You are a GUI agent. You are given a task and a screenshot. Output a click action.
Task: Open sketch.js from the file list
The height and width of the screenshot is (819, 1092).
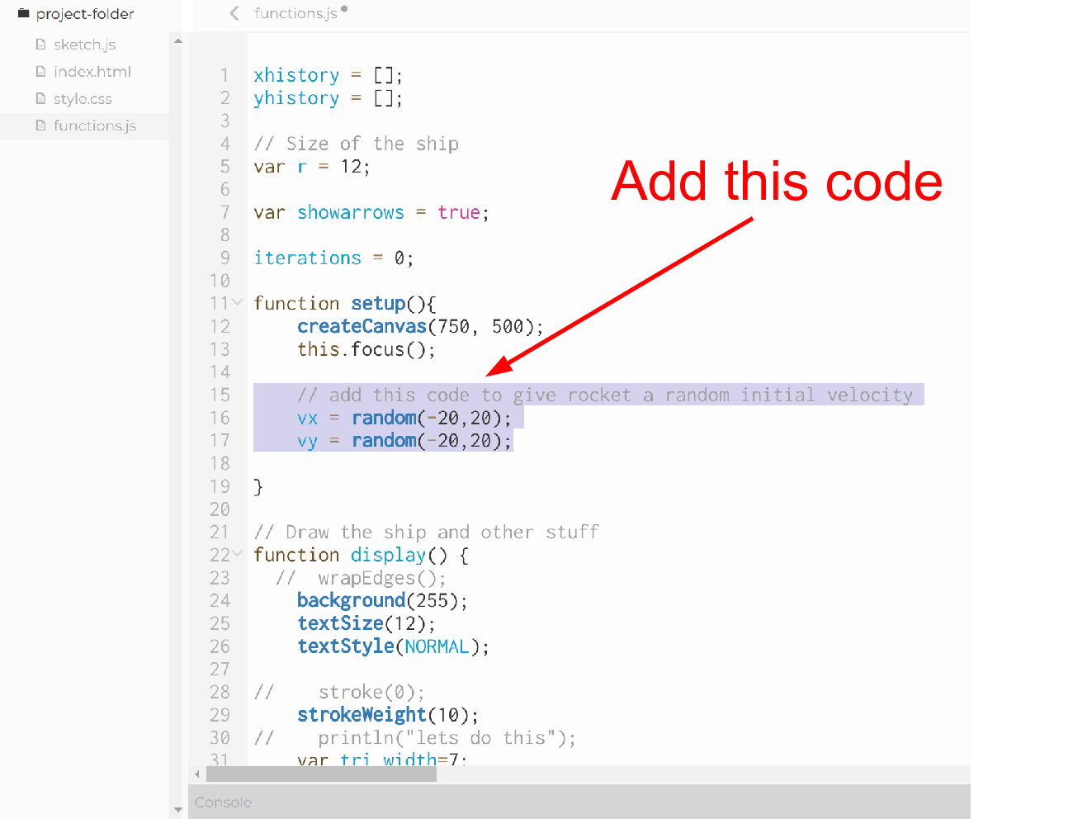[x=84, y=45]
